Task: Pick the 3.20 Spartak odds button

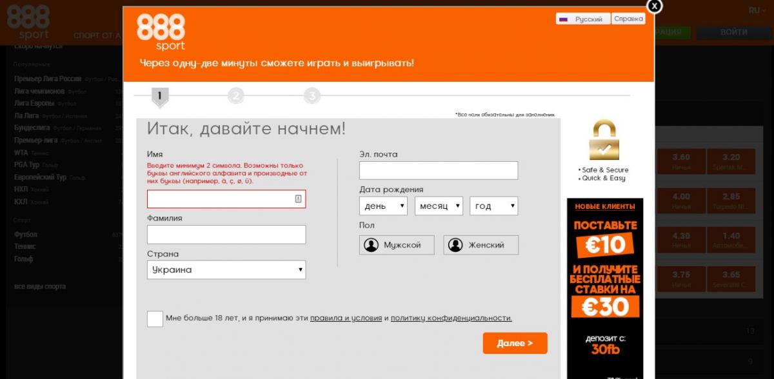Action: [x=731, y=162]
